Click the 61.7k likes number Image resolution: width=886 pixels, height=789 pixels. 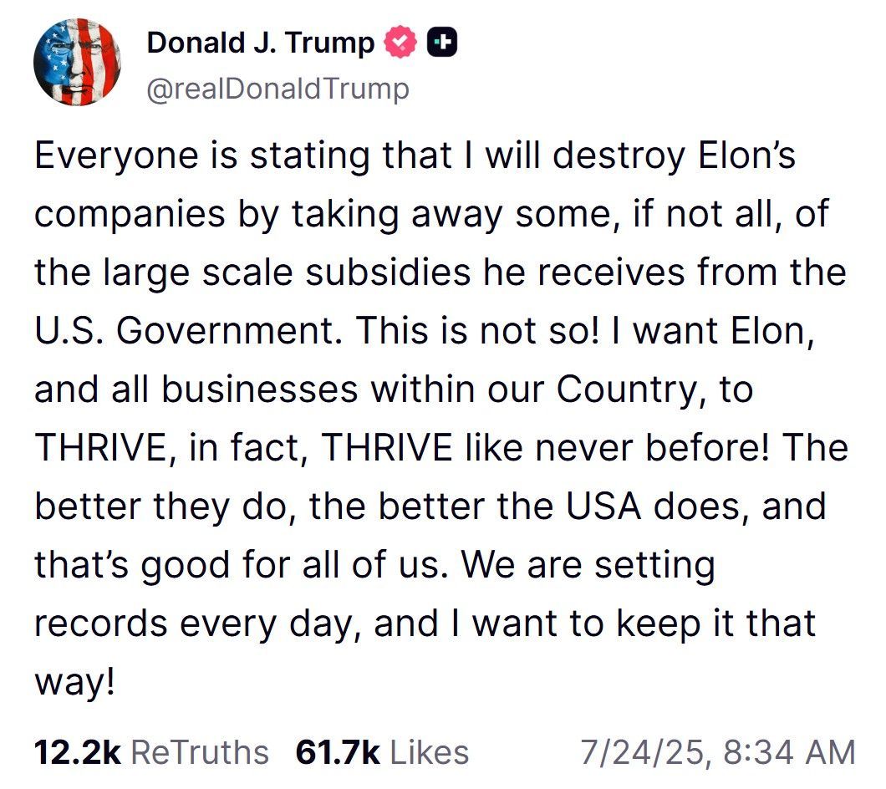(338, 751)
